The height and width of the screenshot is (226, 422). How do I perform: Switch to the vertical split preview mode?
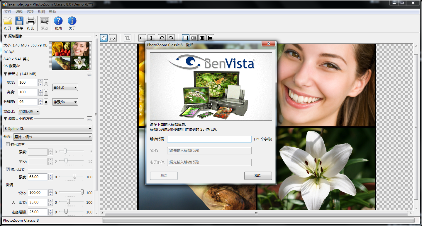[194, 38]
